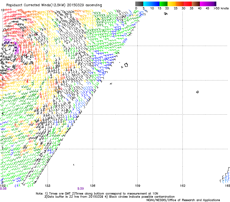Click the magenta 40-45 knot legend swatch
This screenshot has height=202, width=230.
(x=204, y=4)
